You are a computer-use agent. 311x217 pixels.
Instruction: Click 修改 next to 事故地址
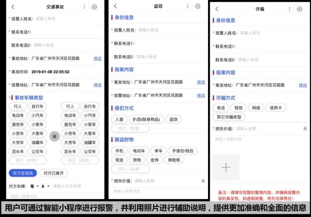pyautogui.click(x=98, y=58)
